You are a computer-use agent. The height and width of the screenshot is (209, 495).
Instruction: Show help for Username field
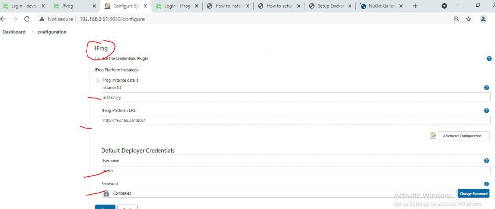[x=486, y=161]
